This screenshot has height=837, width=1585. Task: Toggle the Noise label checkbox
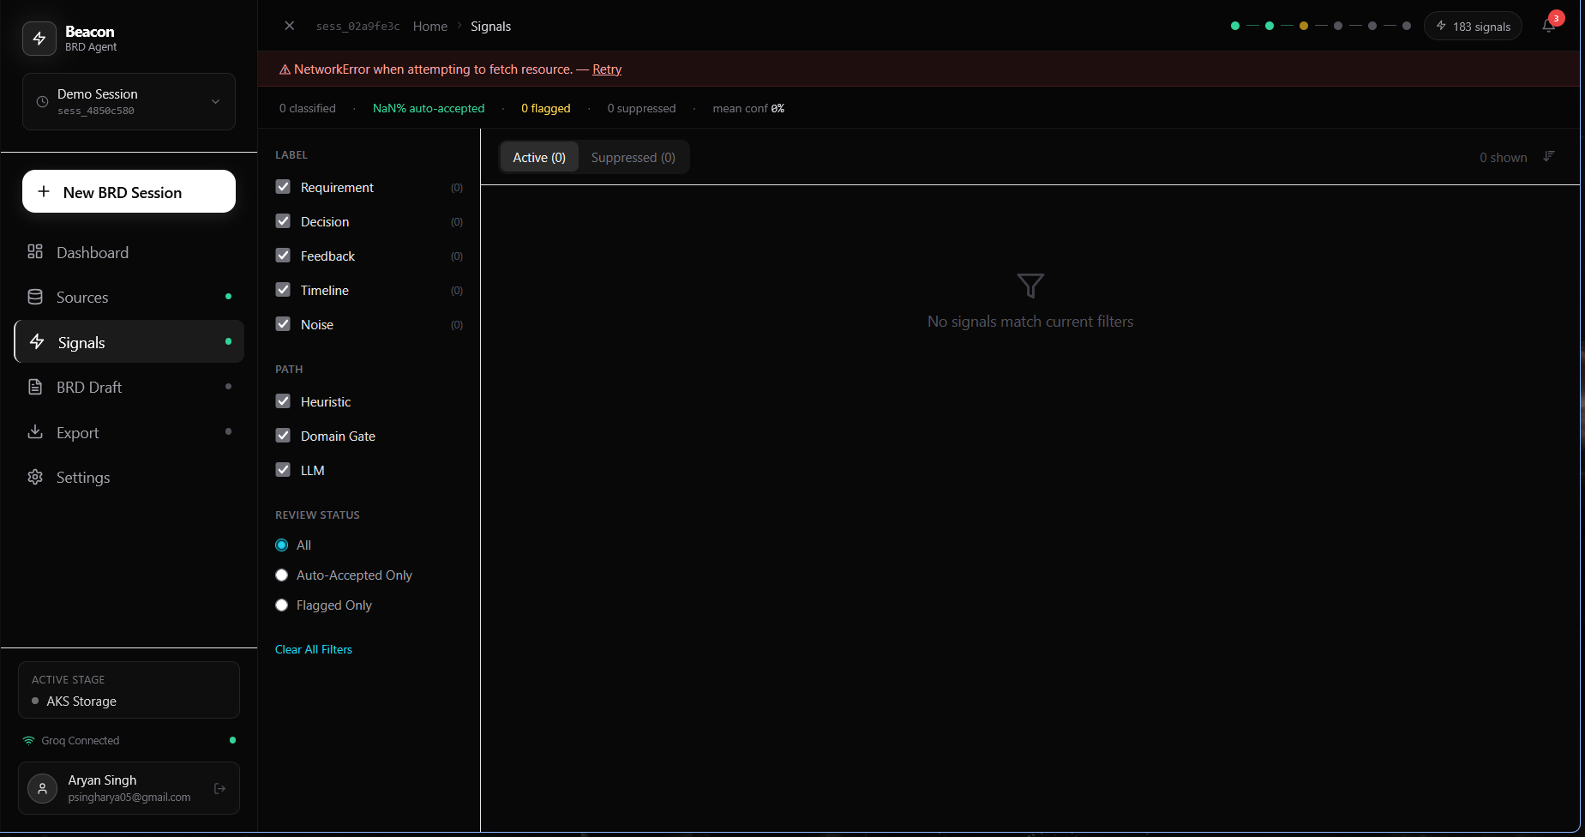(x=283, y=324)
